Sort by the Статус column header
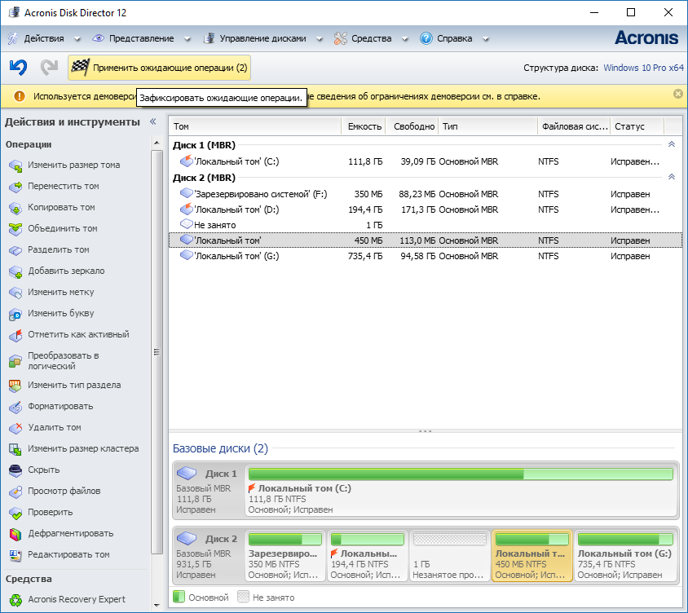The image size is (688, 613). (637, 126)
